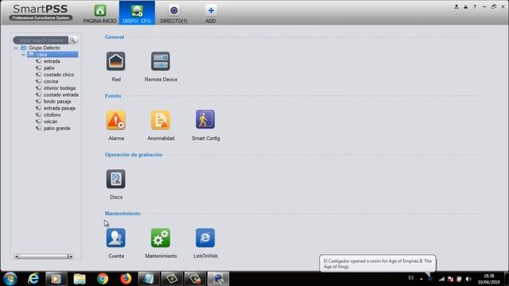Select the cocina camera channel
The image size is (509, 286).
(51, 81)
